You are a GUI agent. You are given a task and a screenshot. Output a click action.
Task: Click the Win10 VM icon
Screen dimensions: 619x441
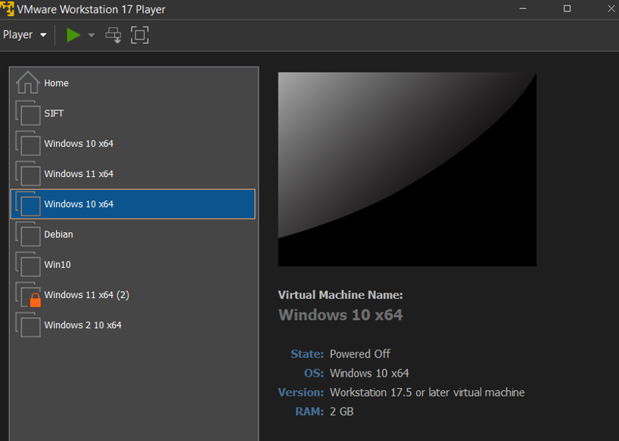(x=28, y=264)
